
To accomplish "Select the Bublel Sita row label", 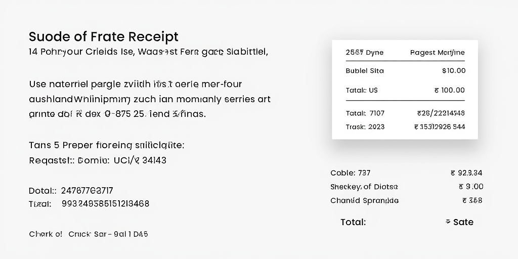I will (x=365, y=71).
